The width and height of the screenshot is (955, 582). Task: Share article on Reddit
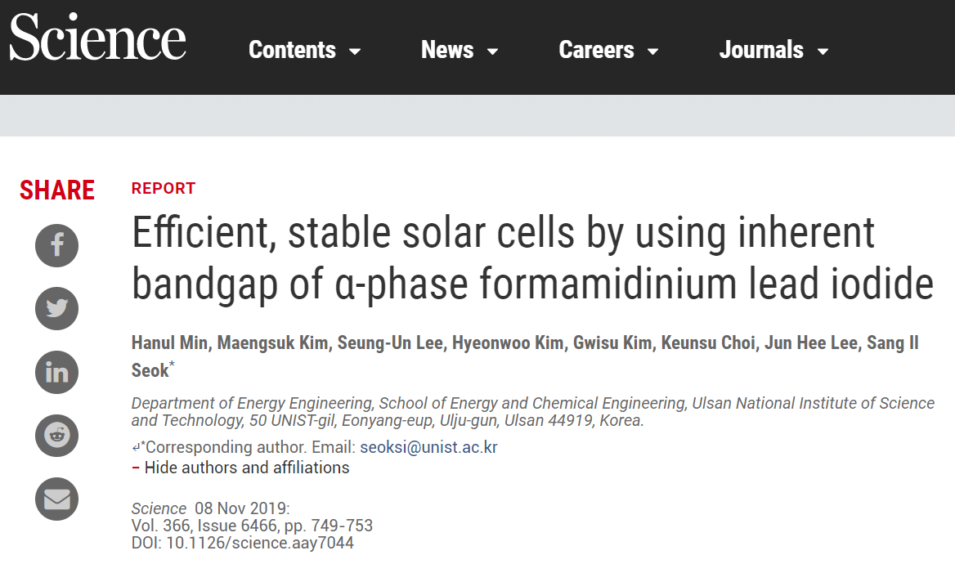point(56,436)
